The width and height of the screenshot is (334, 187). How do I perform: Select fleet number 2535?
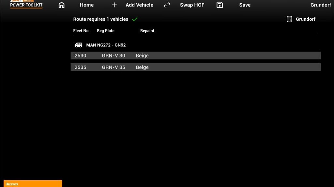point(80,67)
